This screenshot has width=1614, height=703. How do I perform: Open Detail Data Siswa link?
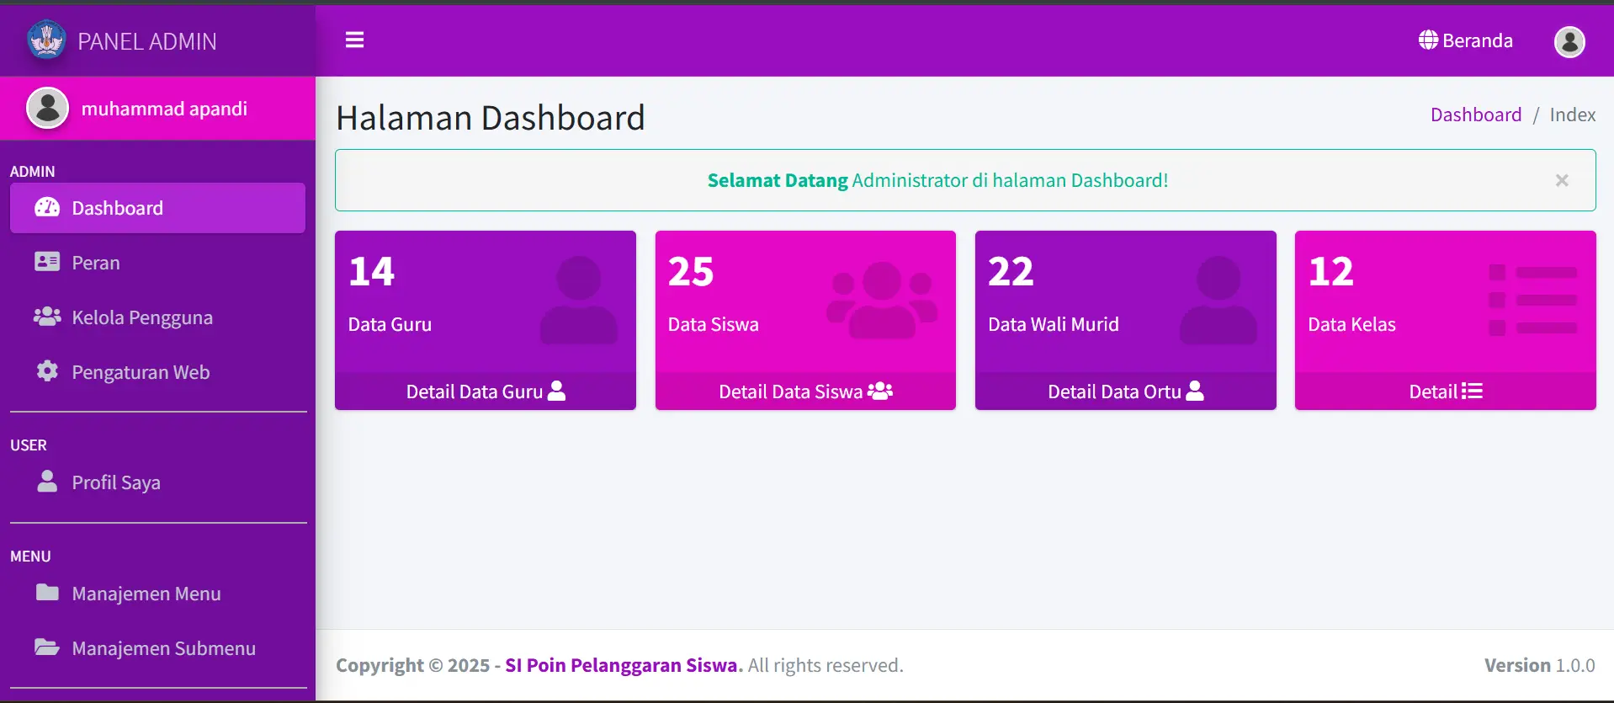coord(805,391)
